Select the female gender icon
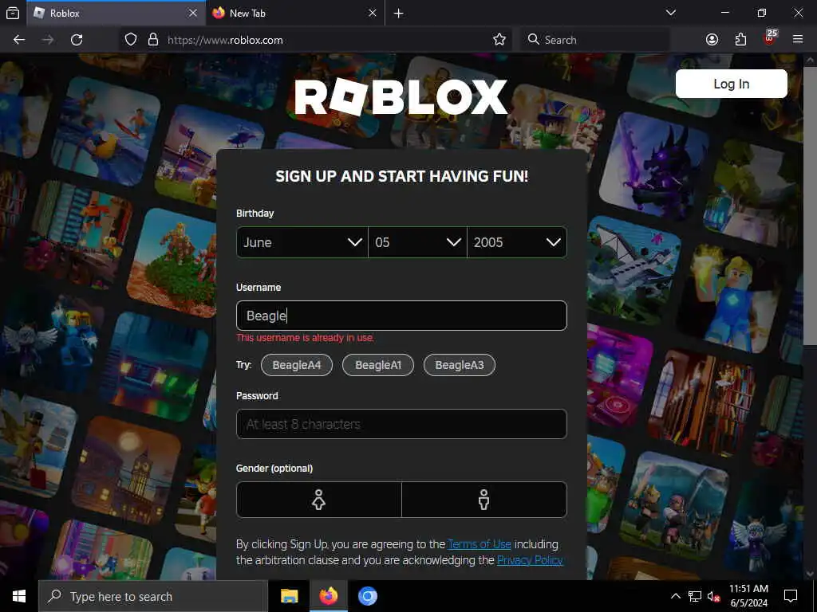Screen dimensions: 817x612 tap(319, 500)
